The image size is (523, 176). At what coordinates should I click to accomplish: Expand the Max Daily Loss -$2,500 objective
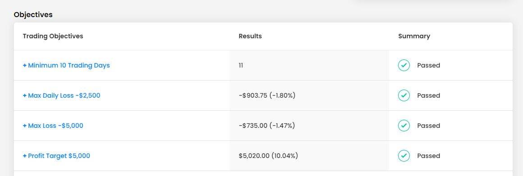[61, 95]
